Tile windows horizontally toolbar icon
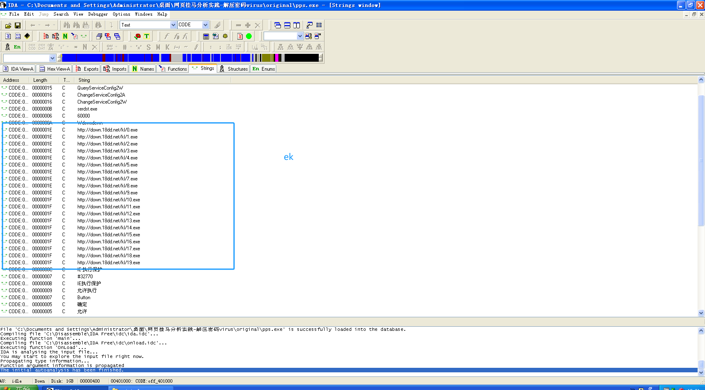Viewport: 705px width, 390px height. click(287, 25)
